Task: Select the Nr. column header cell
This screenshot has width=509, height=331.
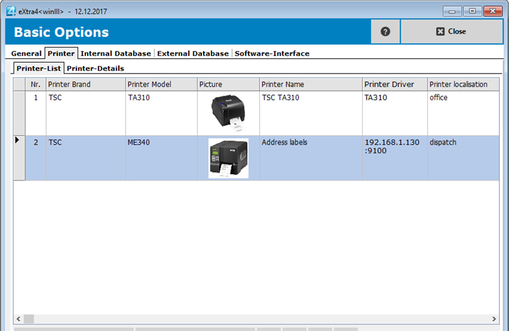Action: click(x=35, y=84)
